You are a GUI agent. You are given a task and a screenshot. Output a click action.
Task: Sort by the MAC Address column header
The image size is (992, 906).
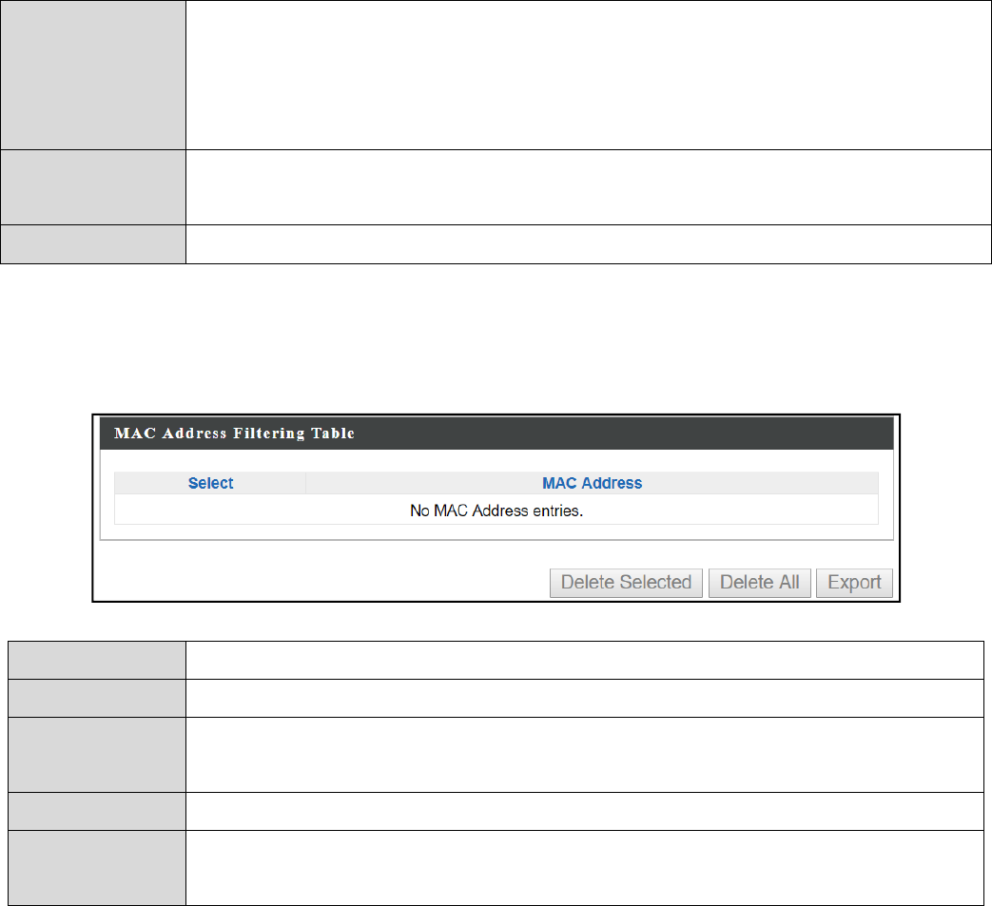coord(593,483)
